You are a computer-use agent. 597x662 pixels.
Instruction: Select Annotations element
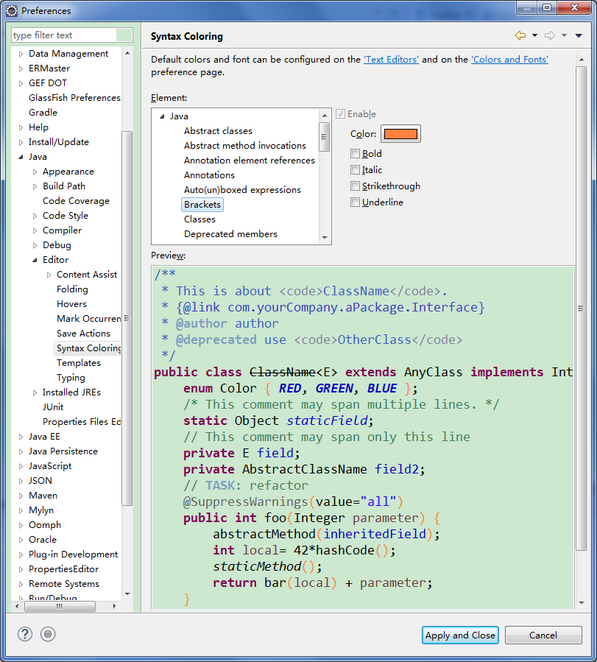click(x=209, y=175)
